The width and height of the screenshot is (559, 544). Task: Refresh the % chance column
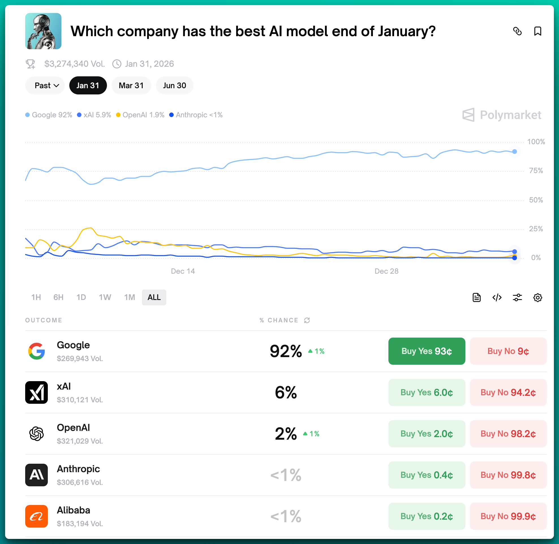[x=307, y=320]
